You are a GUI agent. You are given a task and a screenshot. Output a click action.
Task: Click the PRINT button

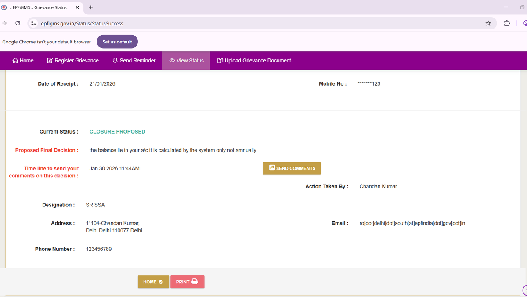pyautogui.click(x=188, y=282)
